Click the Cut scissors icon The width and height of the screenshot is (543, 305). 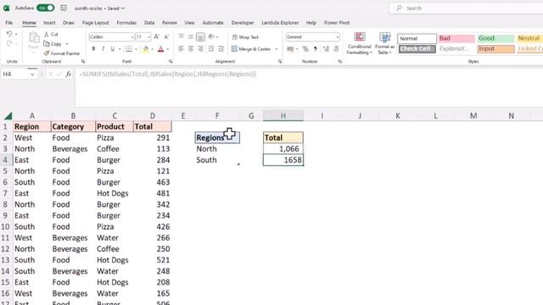(x=47, y=34)
